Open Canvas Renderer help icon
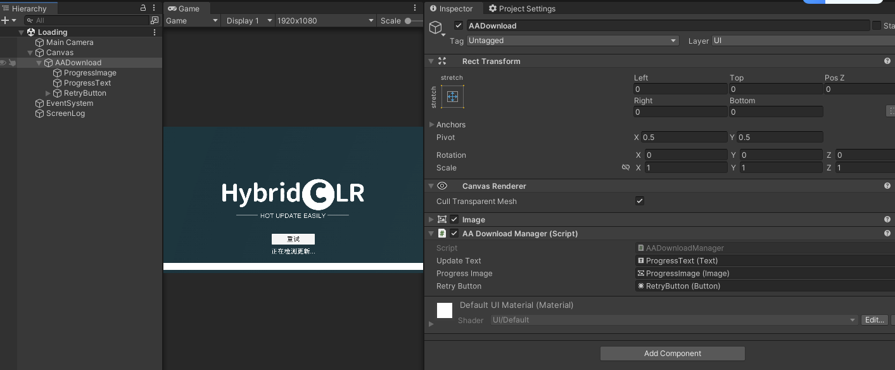 pyautogui.click(x=887, y=186)
